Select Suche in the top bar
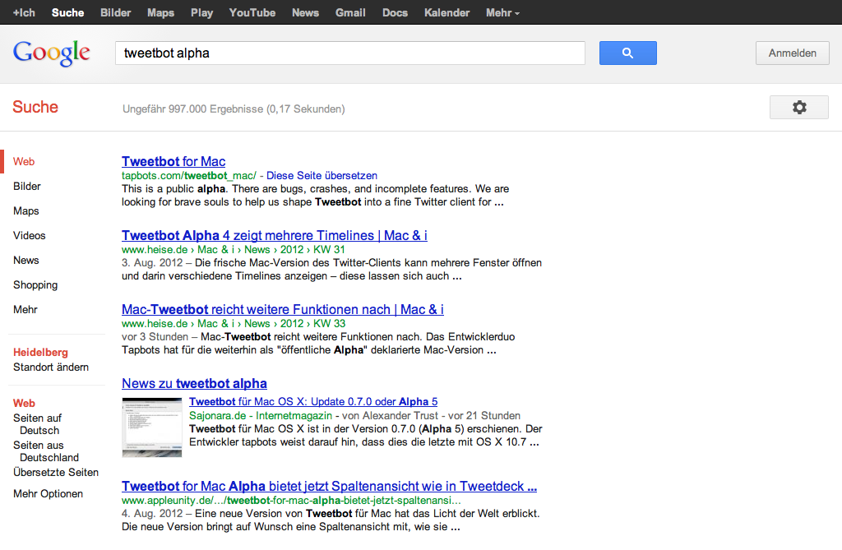The height and width of the screenshot is (550, 842). 67,12
